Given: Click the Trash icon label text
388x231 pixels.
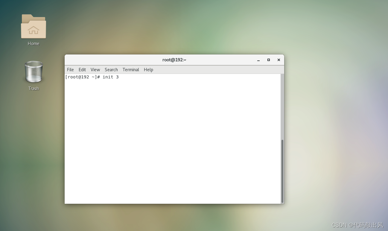Looking at the screenshot, I should (33, 88).
